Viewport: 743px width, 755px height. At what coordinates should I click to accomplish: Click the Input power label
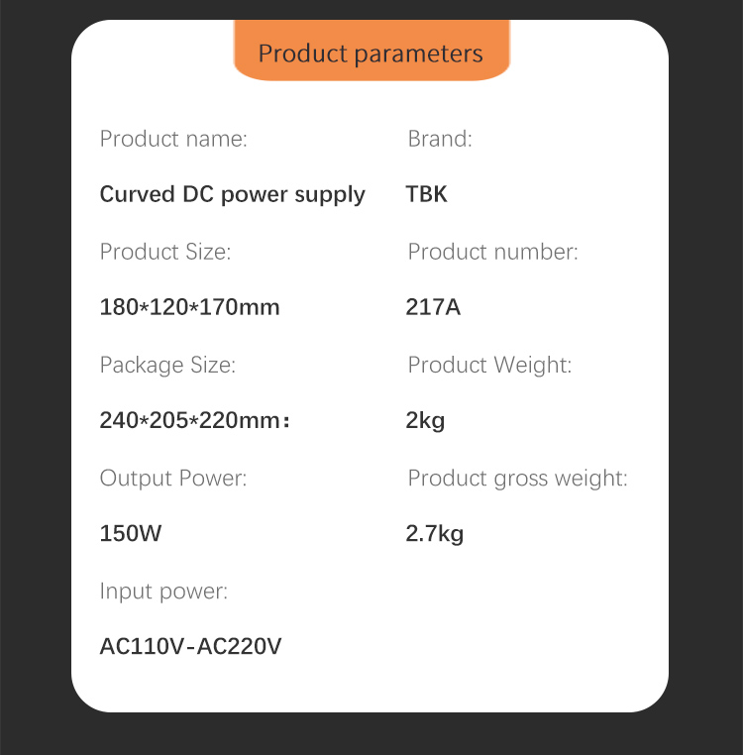[x=163, y=592]
